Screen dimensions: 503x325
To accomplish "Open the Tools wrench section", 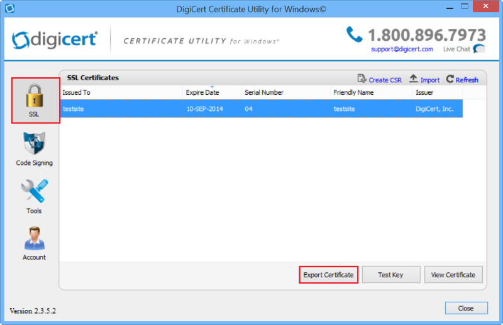I will pos(35,196).
